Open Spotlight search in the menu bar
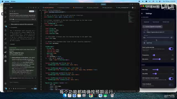Screen dimensions: 177x99 (157, 1)
